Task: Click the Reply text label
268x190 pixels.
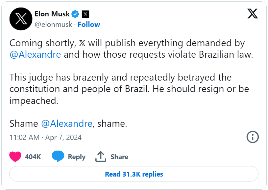Action: (77, 157)
